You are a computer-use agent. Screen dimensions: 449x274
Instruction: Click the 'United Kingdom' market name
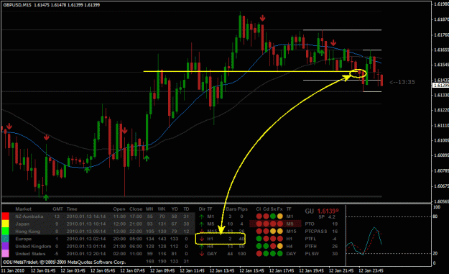click(33, 246)
